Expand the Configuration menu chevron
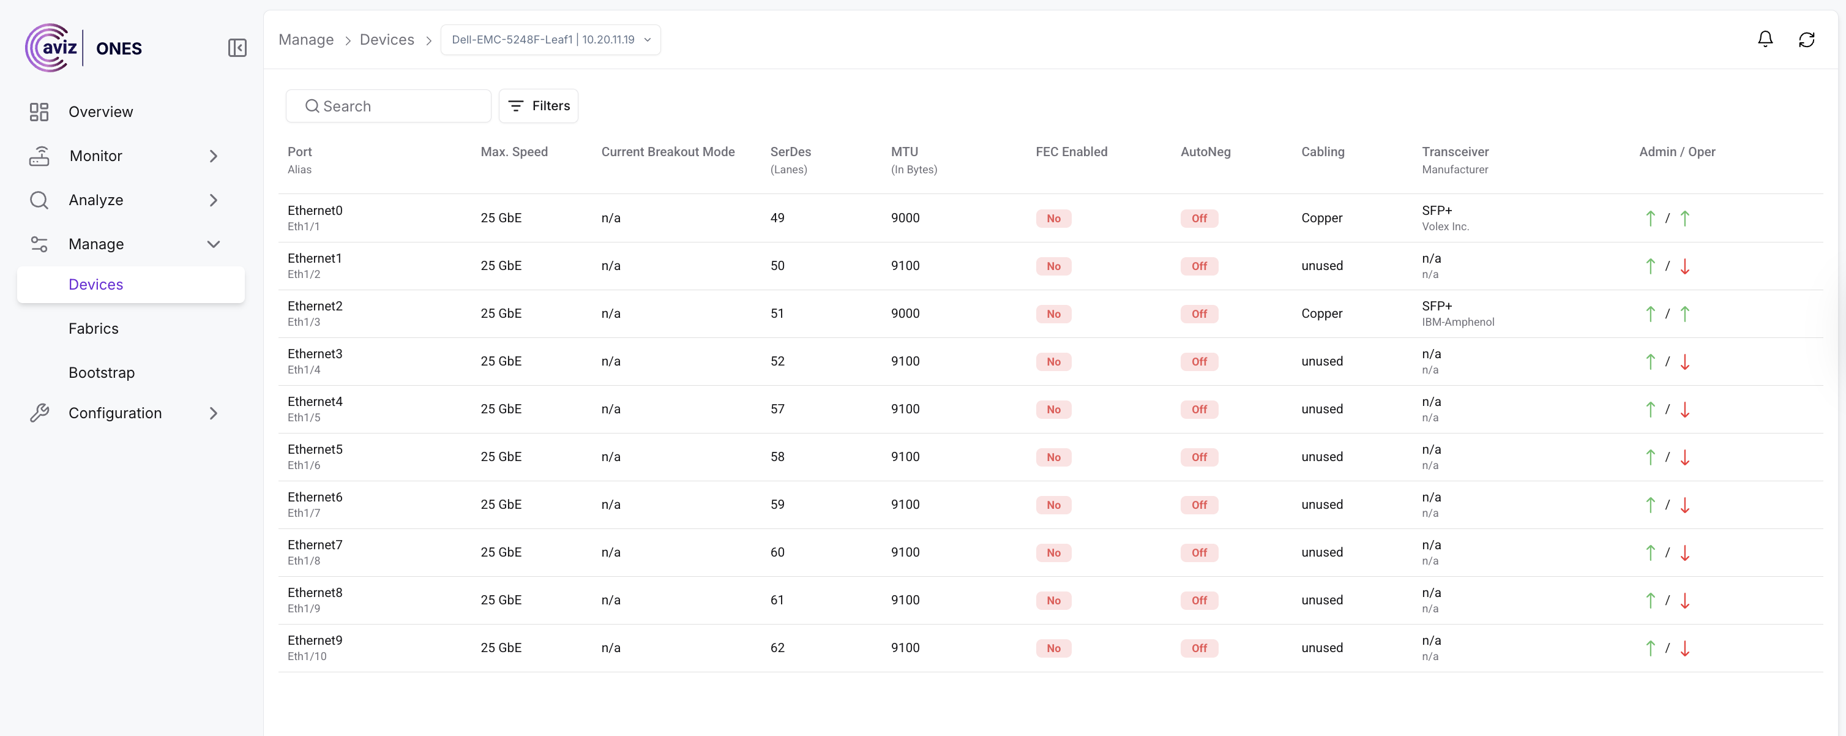 [x=213, y=413]
